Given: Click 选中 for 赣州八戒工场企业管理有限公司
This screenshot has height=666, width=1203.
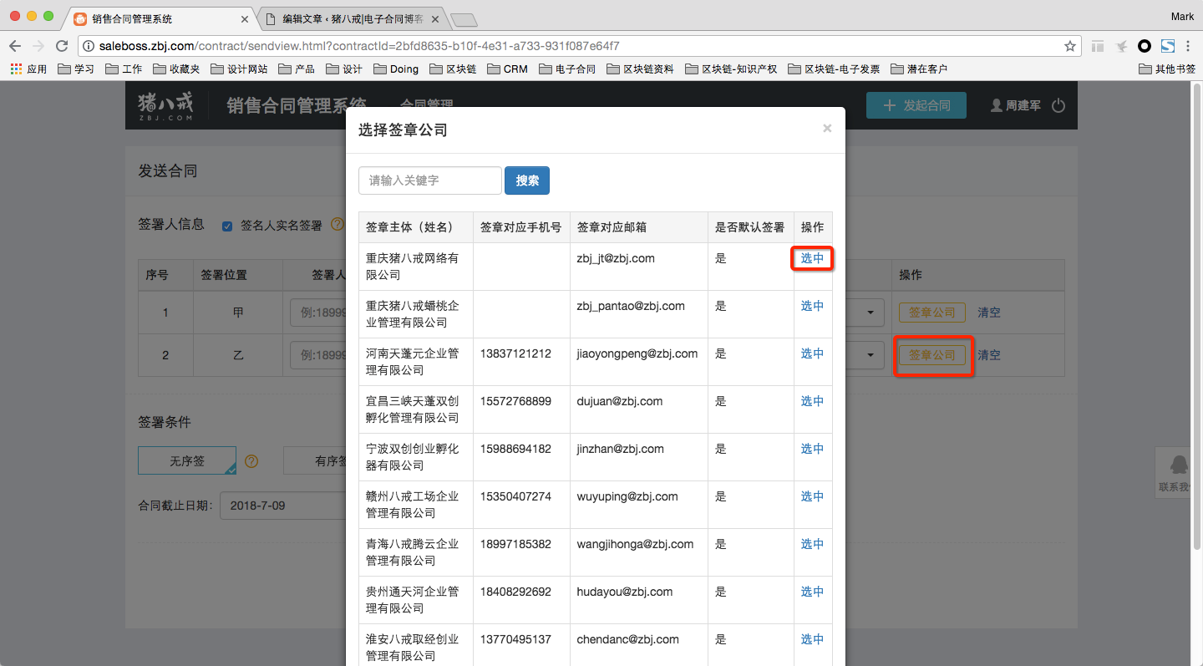Looking at the screenshot, I should click(x=812, y=496).
